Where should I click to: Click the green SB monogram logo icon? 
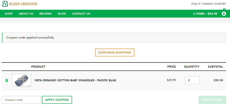[5, 4]
